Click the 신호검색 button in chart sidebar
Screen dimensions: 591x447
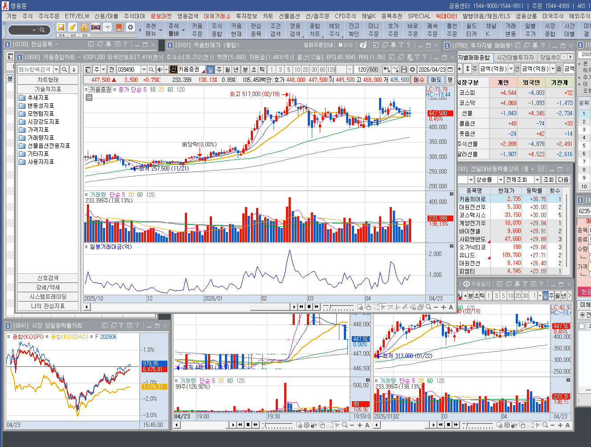click(48, 278)
